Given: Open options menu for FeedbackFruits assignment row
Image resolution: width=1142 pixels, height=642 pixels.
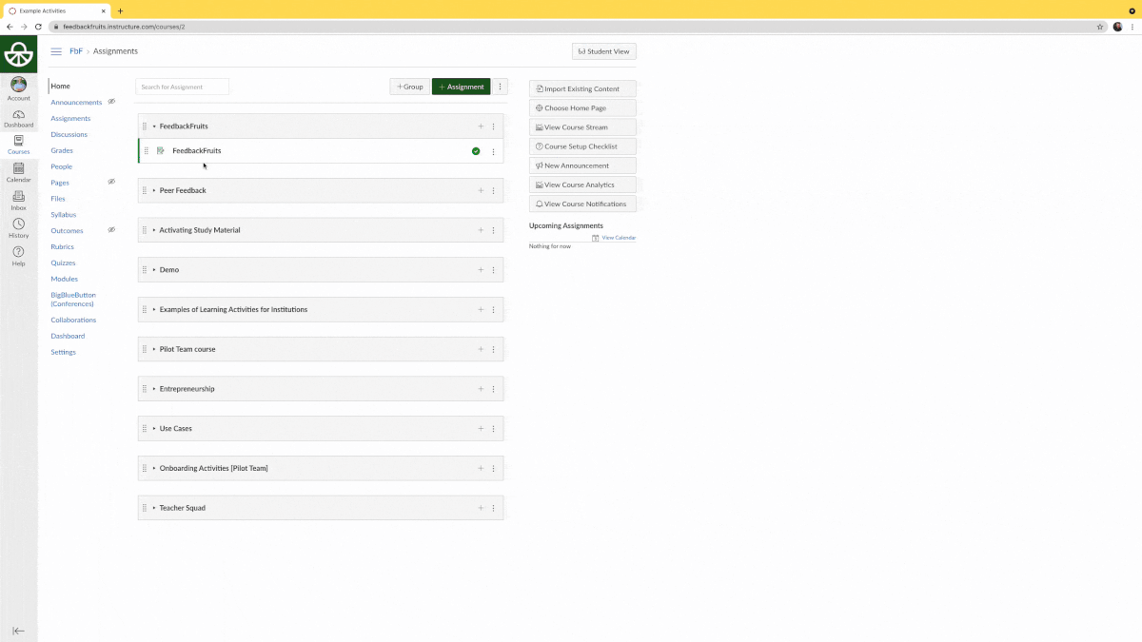Looking at the screenshot, I should tap(493, 151).
